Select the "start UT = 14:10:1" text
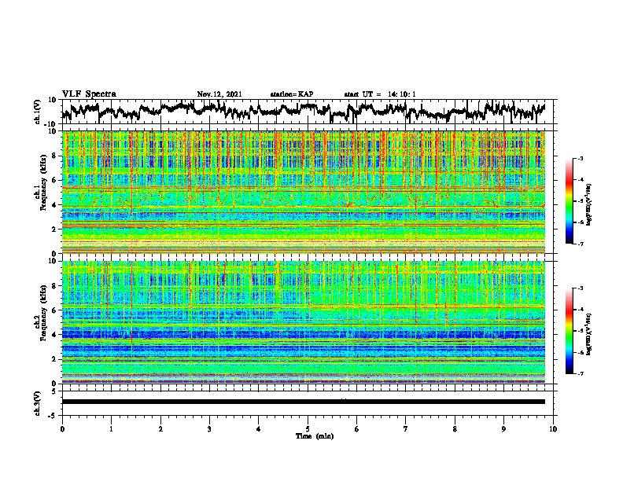Screen dimensions: 623x481 (380, 94)
